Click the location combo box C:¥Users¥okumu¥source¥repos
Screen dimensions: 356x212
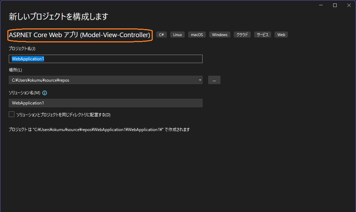106,80
